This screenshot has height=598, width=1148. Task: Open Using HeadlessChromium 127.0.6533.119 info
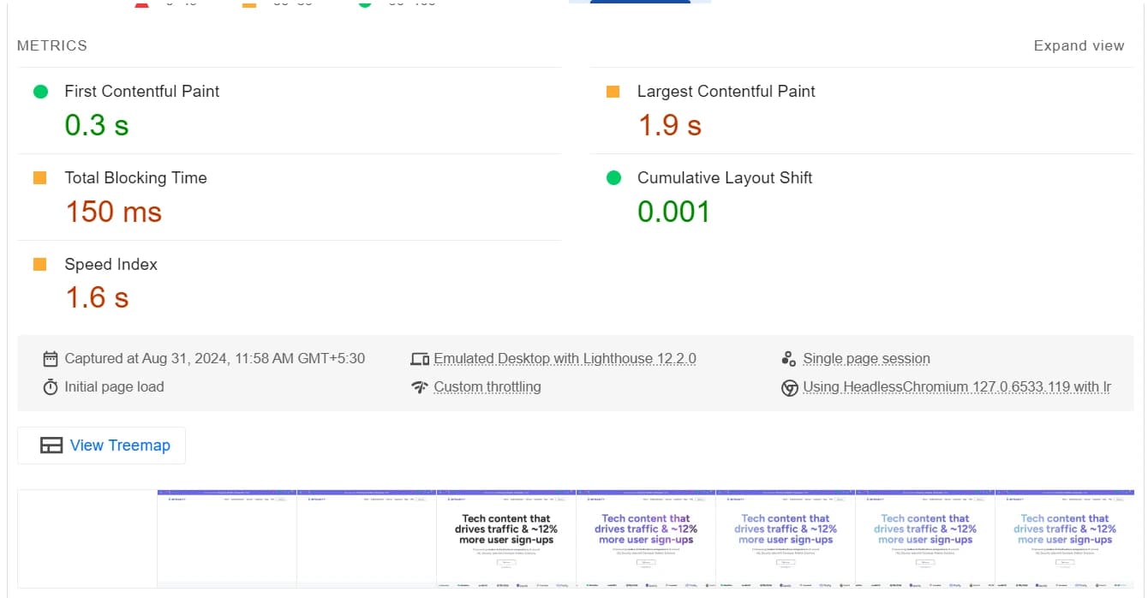pyautogui.click(x=957, y=387)
